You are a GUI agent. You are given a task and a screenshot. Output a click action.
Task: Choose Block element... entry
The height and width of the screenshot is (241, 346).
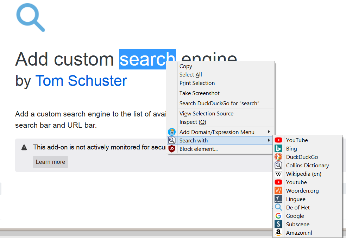(220, 149)
